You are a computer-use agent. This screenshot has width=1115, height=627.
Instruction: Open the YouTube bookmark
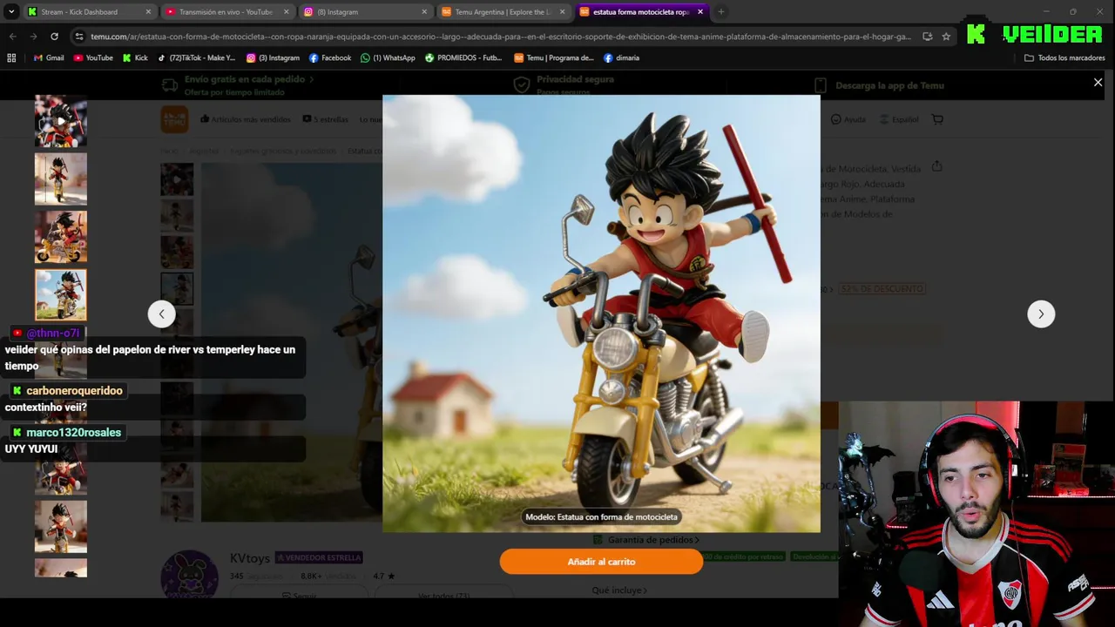tap(93, 57)
